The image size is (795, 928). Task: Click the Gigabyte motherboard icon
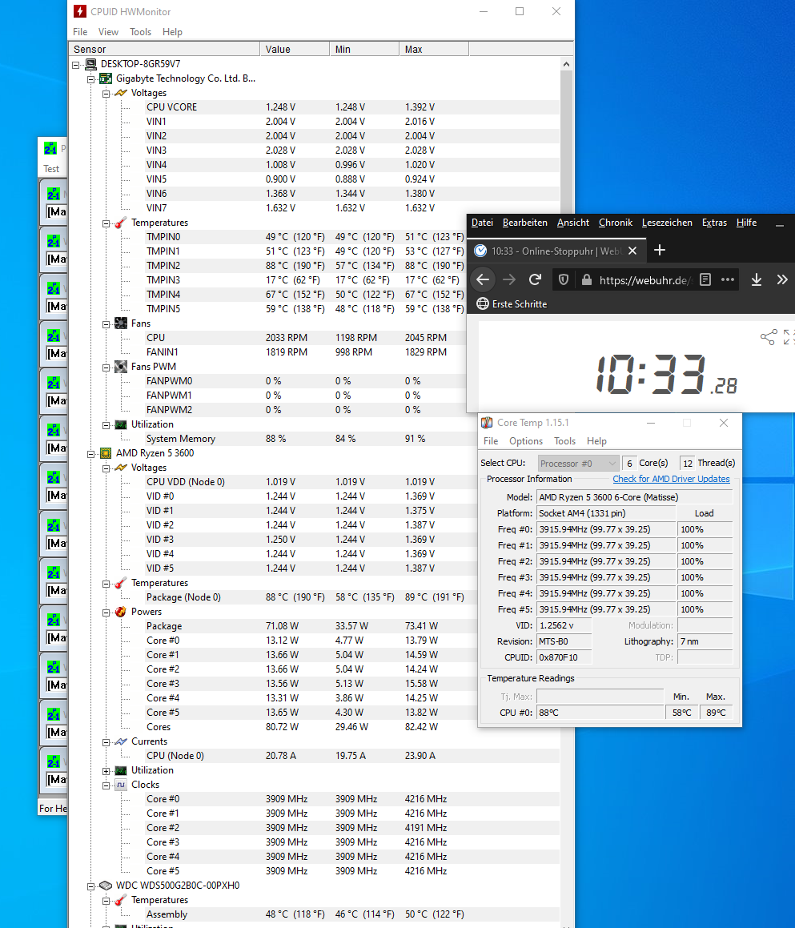pyautogui.click(x=106, y=78)
